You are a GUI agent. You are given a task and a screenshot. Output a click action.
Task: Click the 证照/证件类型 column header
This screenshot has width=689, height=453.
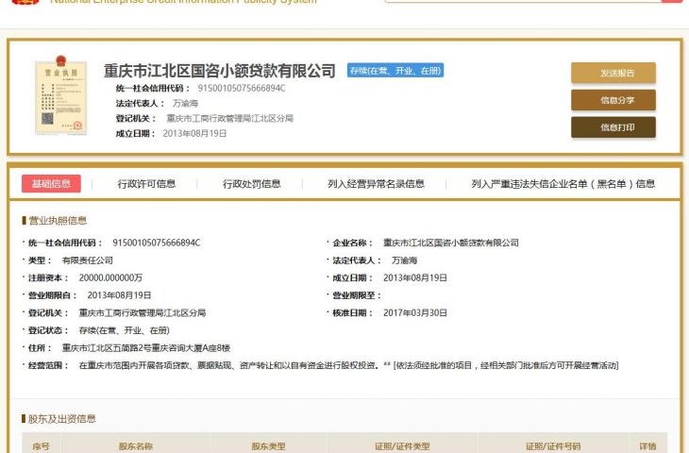click(x=402, y=446)
